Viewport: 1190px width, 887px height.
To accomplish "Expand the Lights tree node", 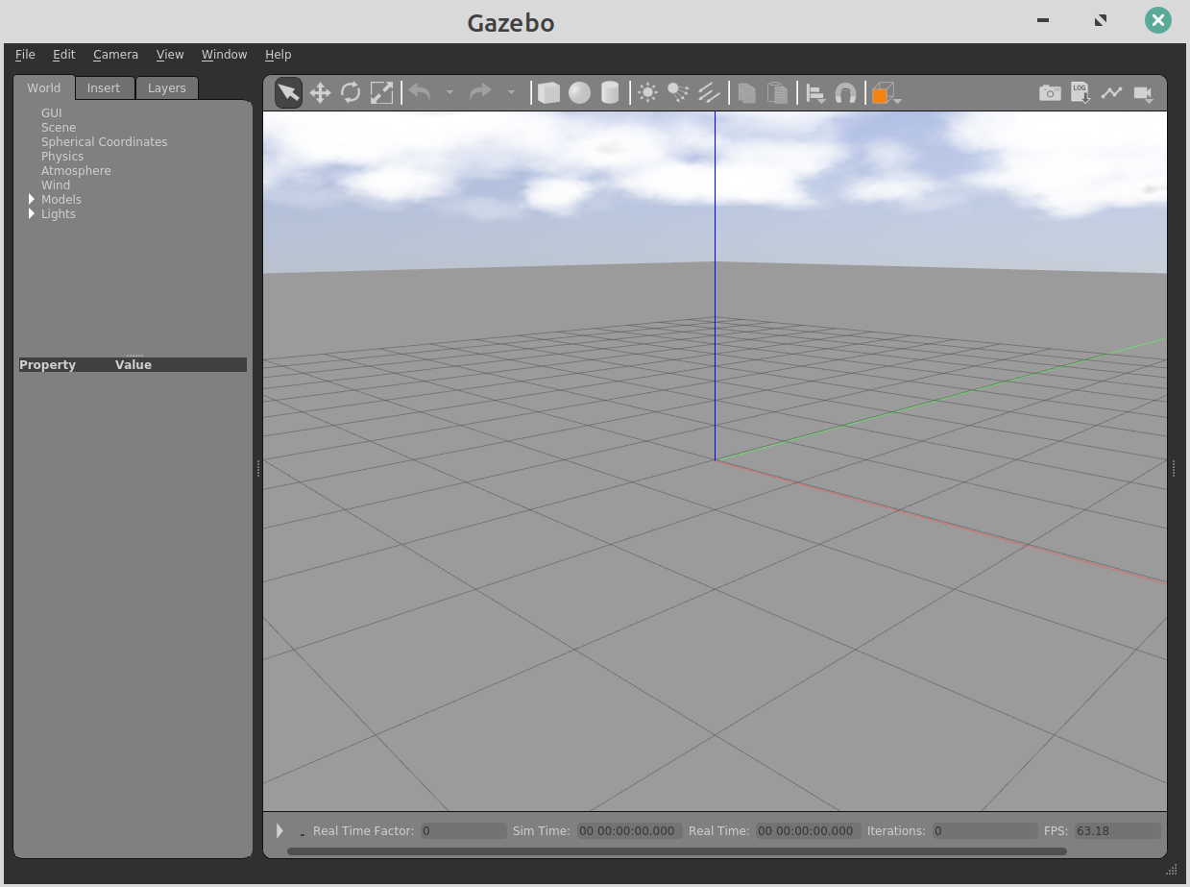I will (x=32, y=213).
